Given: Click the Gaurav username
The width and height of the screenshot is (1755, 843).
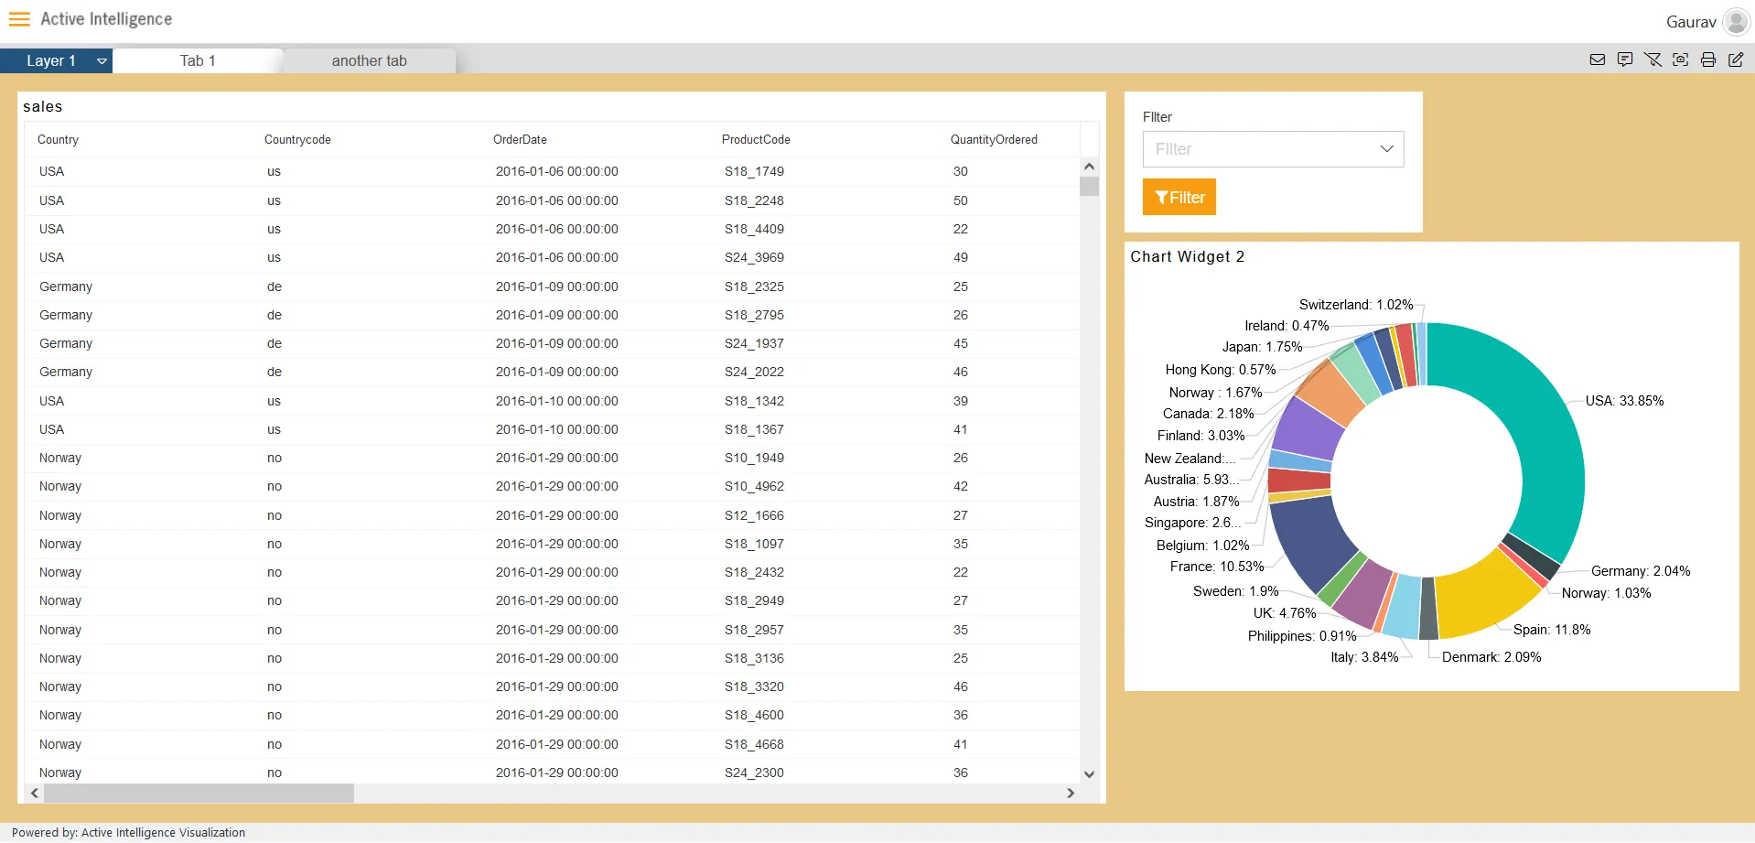Looking at the screenshot, I should [x=1690, y=22].
